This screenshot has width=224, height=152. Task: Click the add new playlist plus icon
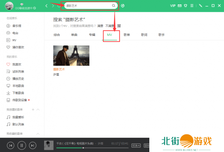(33, 109)
